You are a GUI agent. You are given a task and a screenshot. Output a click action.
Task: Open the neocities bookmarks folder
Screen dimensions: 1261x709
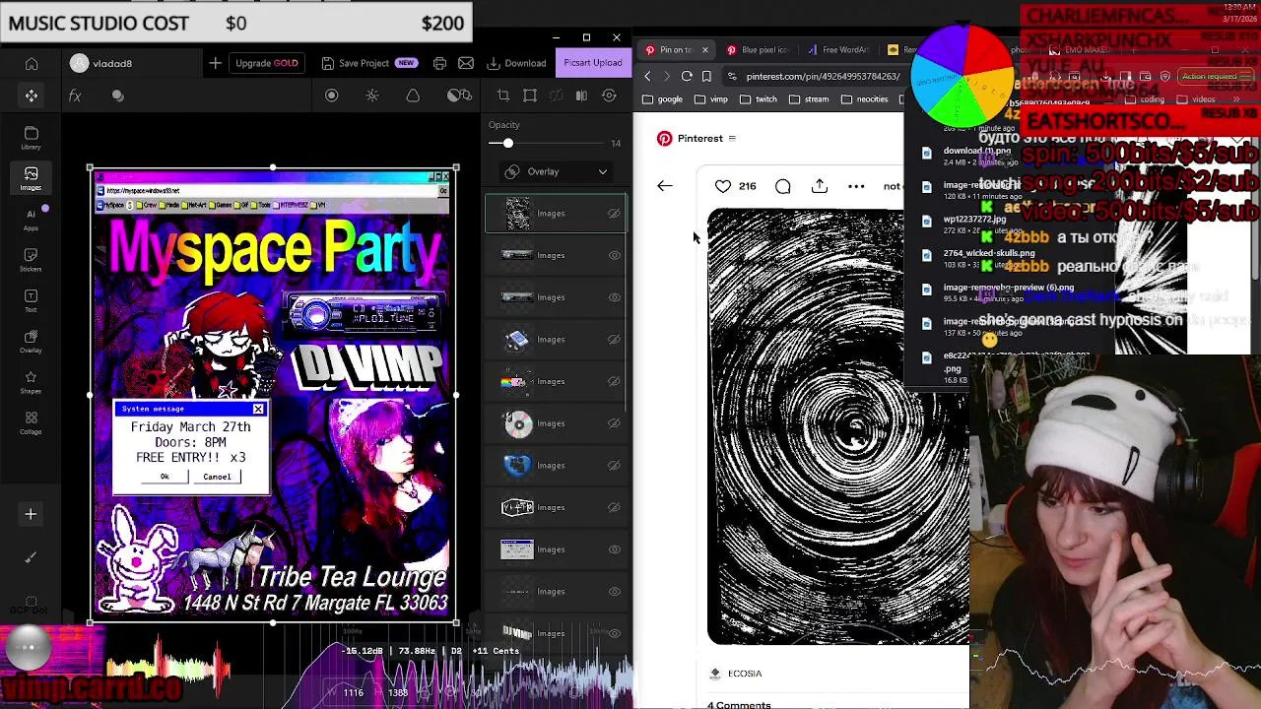[864, 99]
